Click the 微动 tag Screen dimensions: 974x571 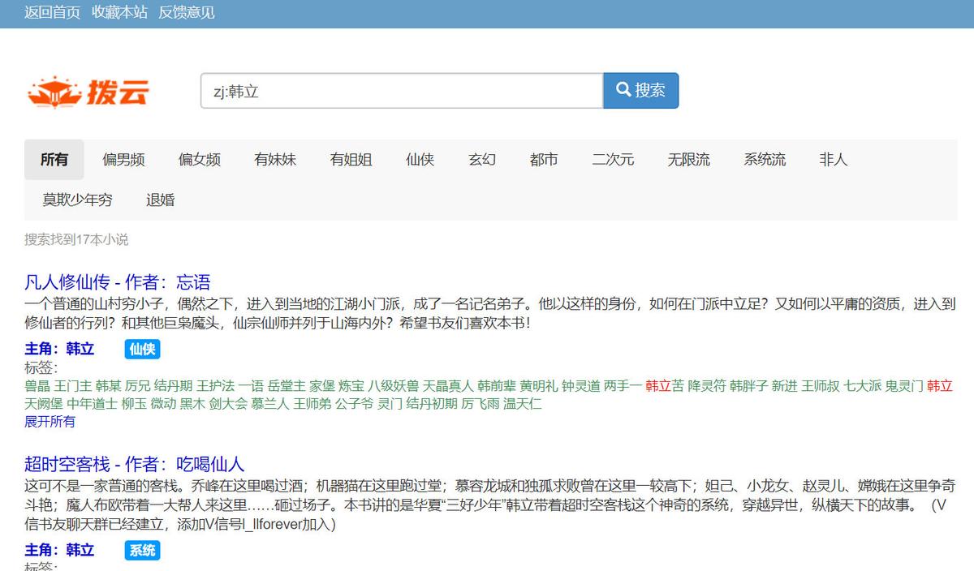click(x=164, y=403)
